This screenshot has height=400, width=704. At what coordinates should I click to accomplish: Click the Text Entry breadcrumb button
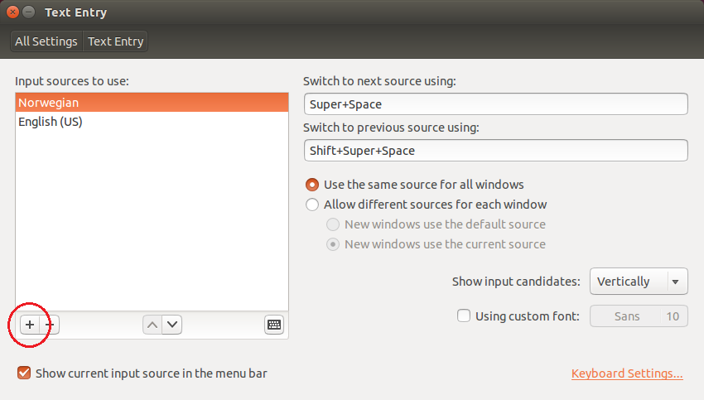[115, 41]
